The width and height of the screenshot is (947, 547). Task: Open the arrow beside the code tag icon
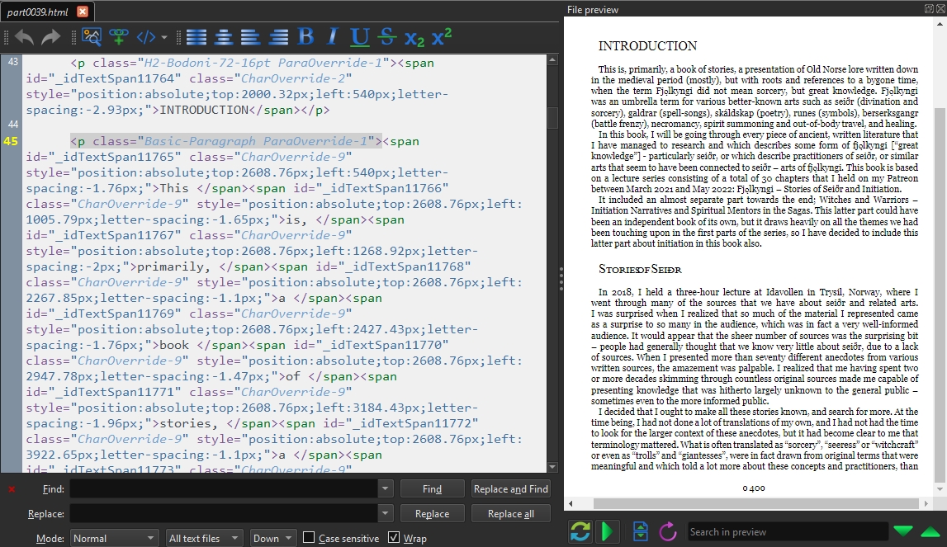(164, 37)
